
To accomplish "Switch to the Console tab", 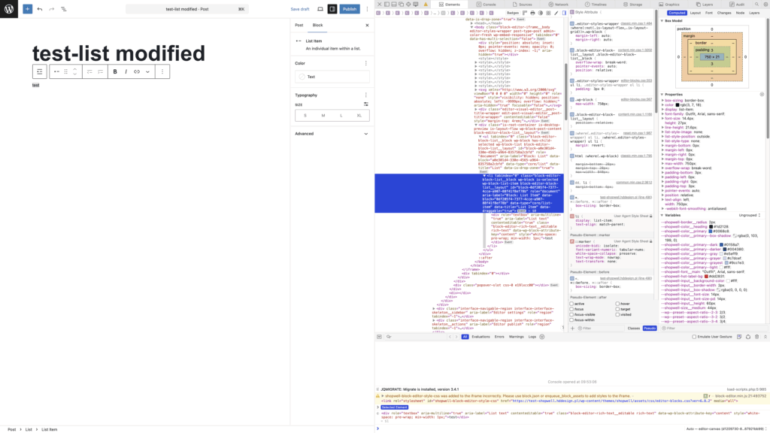I will click(486, 5).
